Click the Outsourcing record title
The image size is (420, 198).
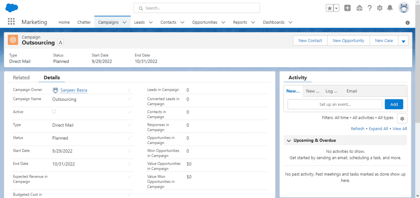click(38, 43)
